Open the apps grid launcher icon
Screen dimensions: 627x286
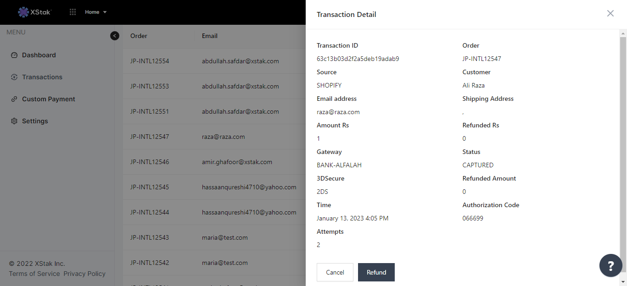(x=73, y=12)
